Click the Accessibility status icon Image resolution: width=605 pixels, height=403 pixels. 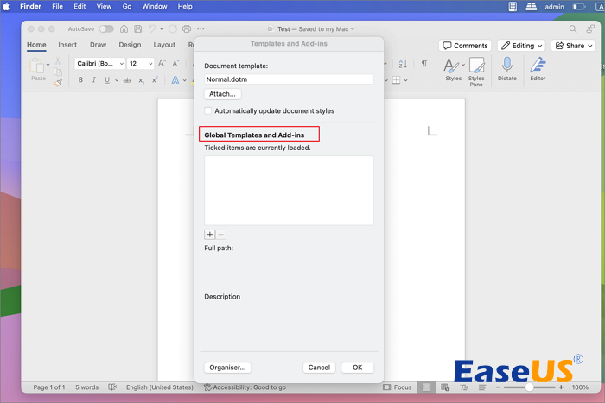coord(207,387)
